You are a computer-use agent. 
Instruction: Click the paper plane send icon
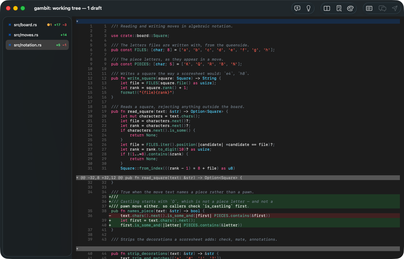[x=395, y=9]
